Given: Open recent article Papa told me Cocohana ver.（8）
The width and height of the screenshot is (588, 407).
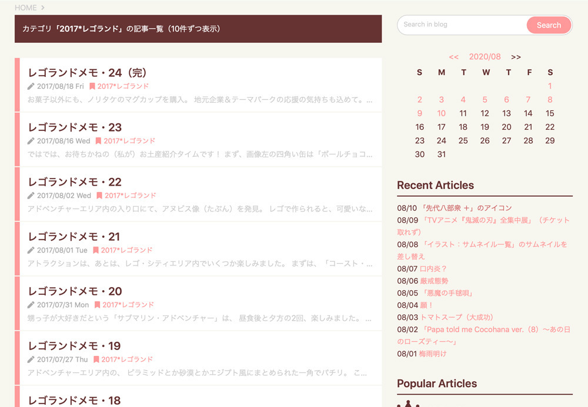Looking at the screenshot, I should click(x=484, y=335).
